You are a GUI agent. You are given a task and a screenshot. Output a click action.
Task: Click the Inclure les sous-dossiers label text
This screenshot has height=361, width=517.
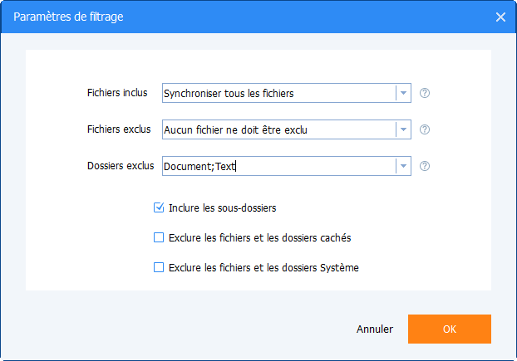(222, 207)
